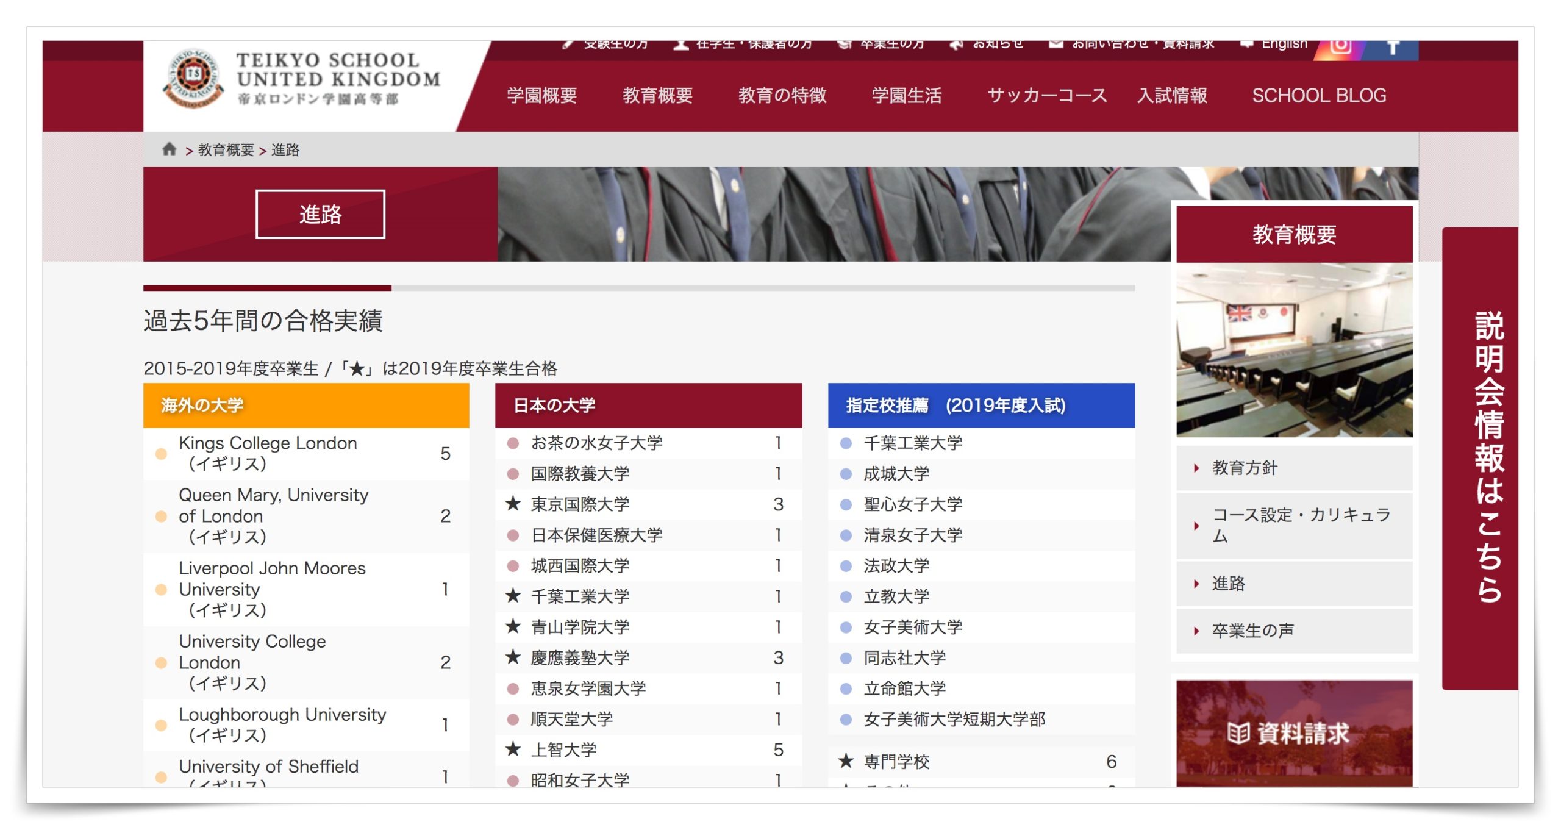Select the 恵泉女学園大学 row
The image size is (1561, 830).
[x=648, y=688]
